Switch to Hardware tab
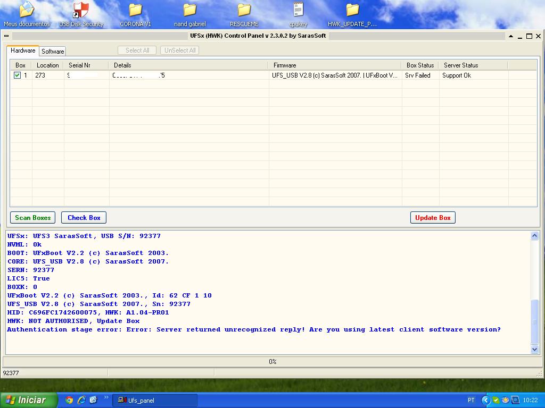This screenshot has height=408, width=545. pos(23,50)
